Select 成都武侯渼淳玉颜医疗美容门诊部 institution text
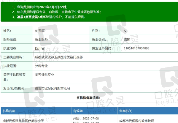 [x=59, y=57]
